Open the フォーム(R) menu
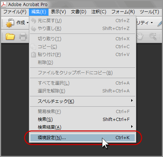The image size is (163, 157). pos(123,12)
